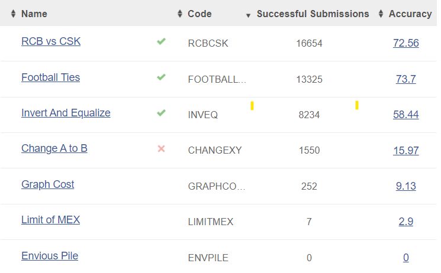
Task: Sort table using Code column arrows
Action: (180, 14)
